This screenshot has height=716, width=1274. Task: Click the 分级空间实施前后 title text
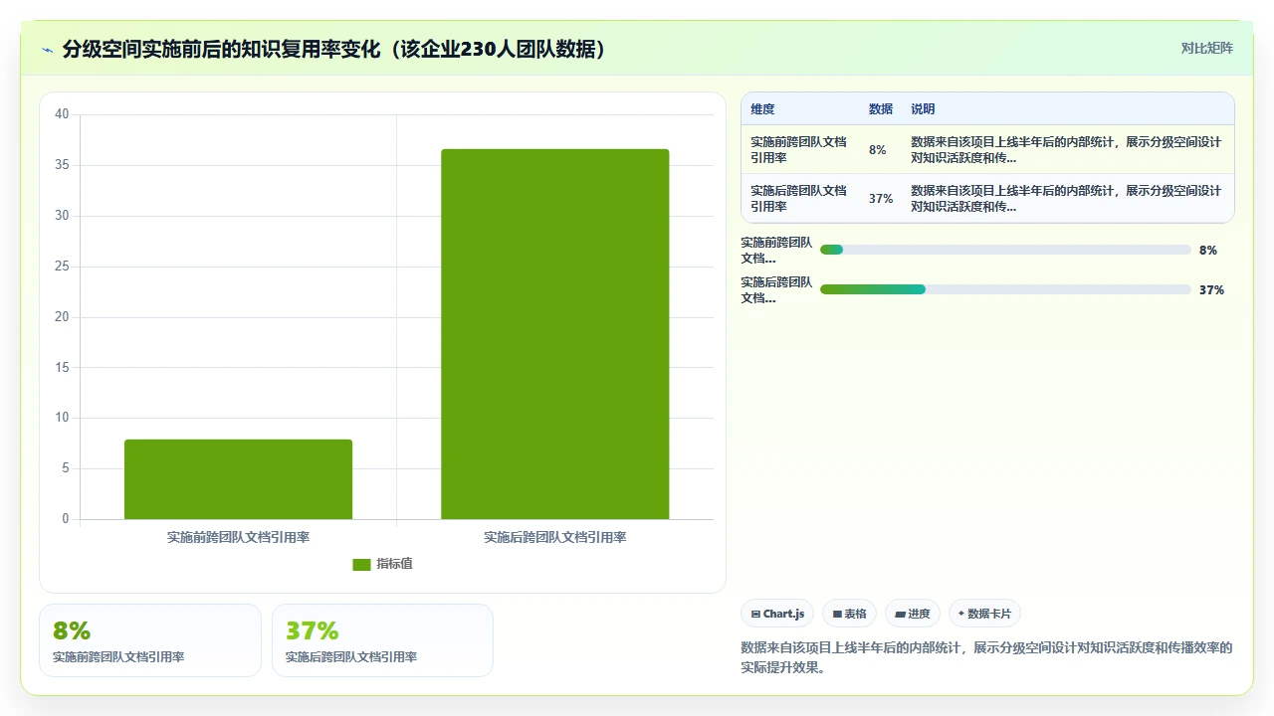pos(334,49)
